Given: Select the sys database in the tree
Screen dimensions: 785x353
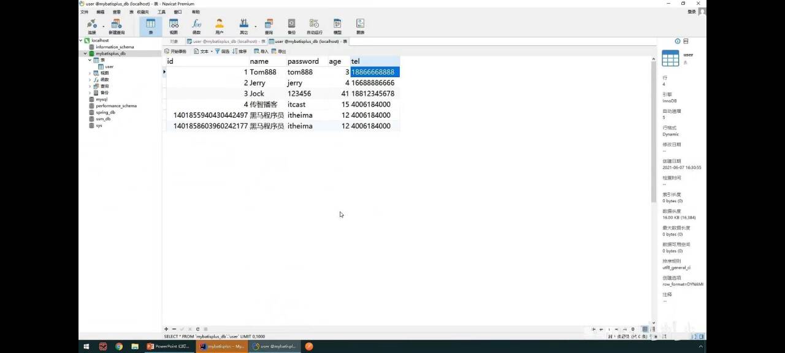Looking at the screenshot, I should pos(96,126).
